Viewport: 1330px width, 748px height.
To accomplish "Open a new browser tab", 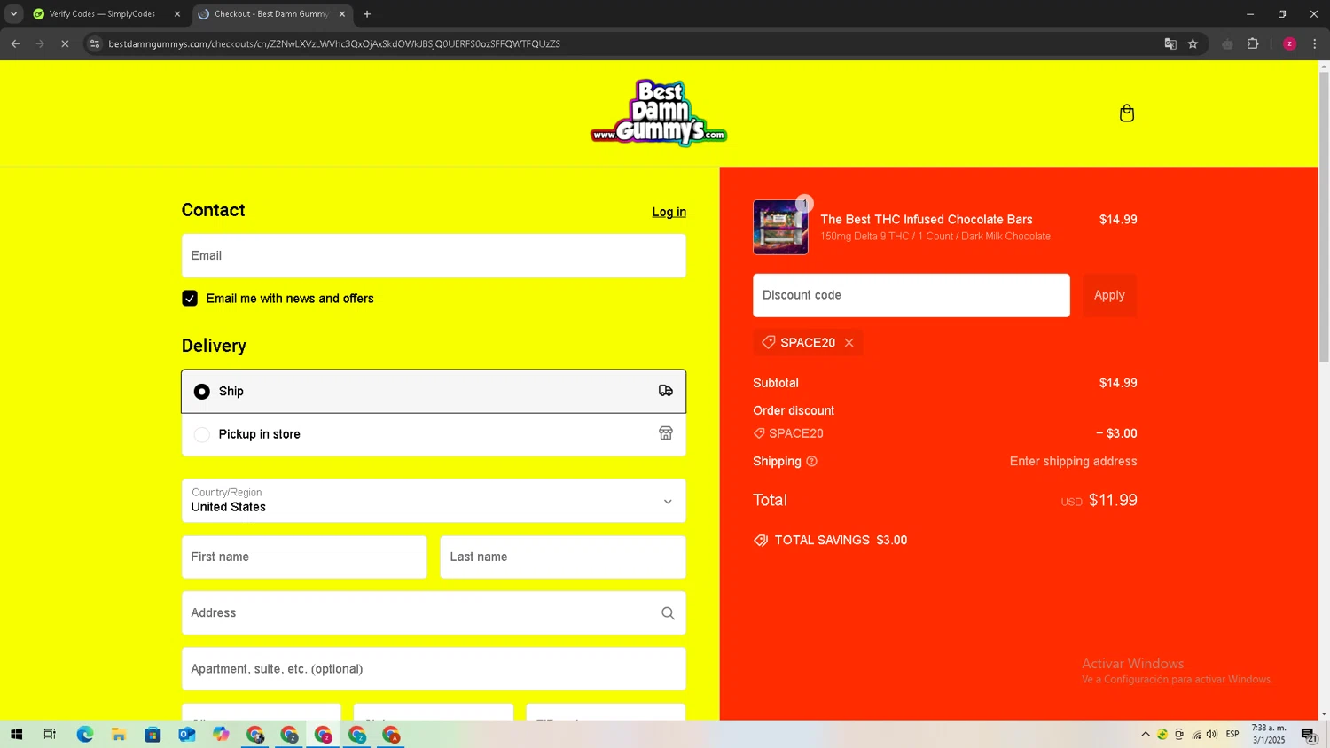I will point(367,14).
